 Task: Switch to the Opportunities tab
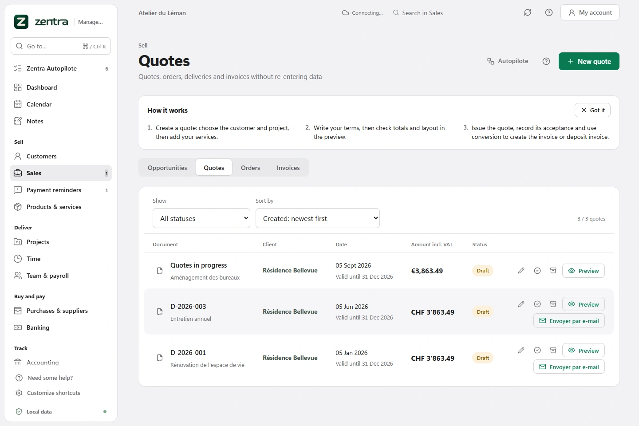coord(167,168)
